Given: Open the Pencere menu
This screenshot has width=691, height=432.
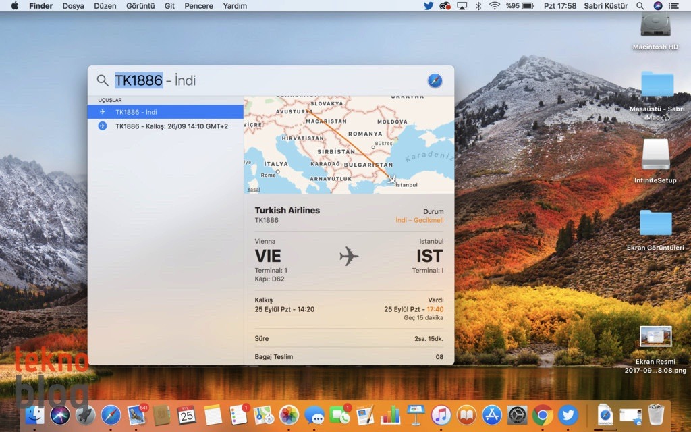Looking at the screenshot, I should [199, 5].
